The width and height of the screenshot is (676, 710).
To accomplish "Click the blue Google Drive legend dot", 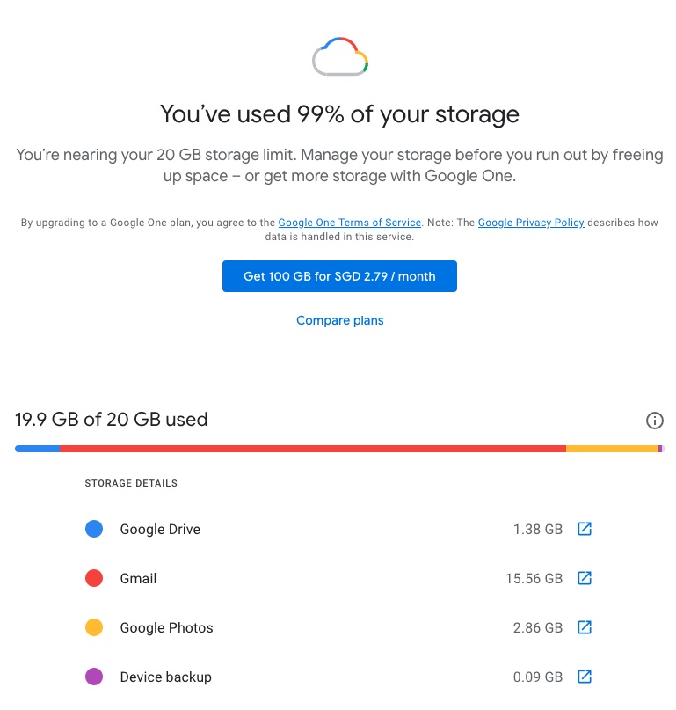I will [x=94, y=529].
